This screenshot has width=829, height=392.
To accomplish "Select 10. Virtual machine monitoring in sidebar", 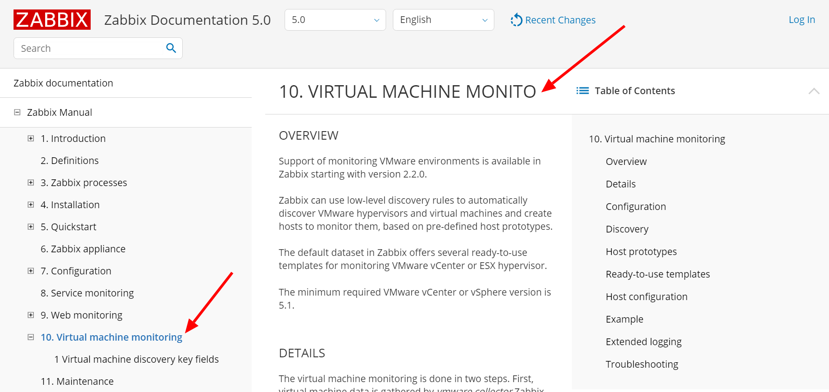I will [111, 337].
